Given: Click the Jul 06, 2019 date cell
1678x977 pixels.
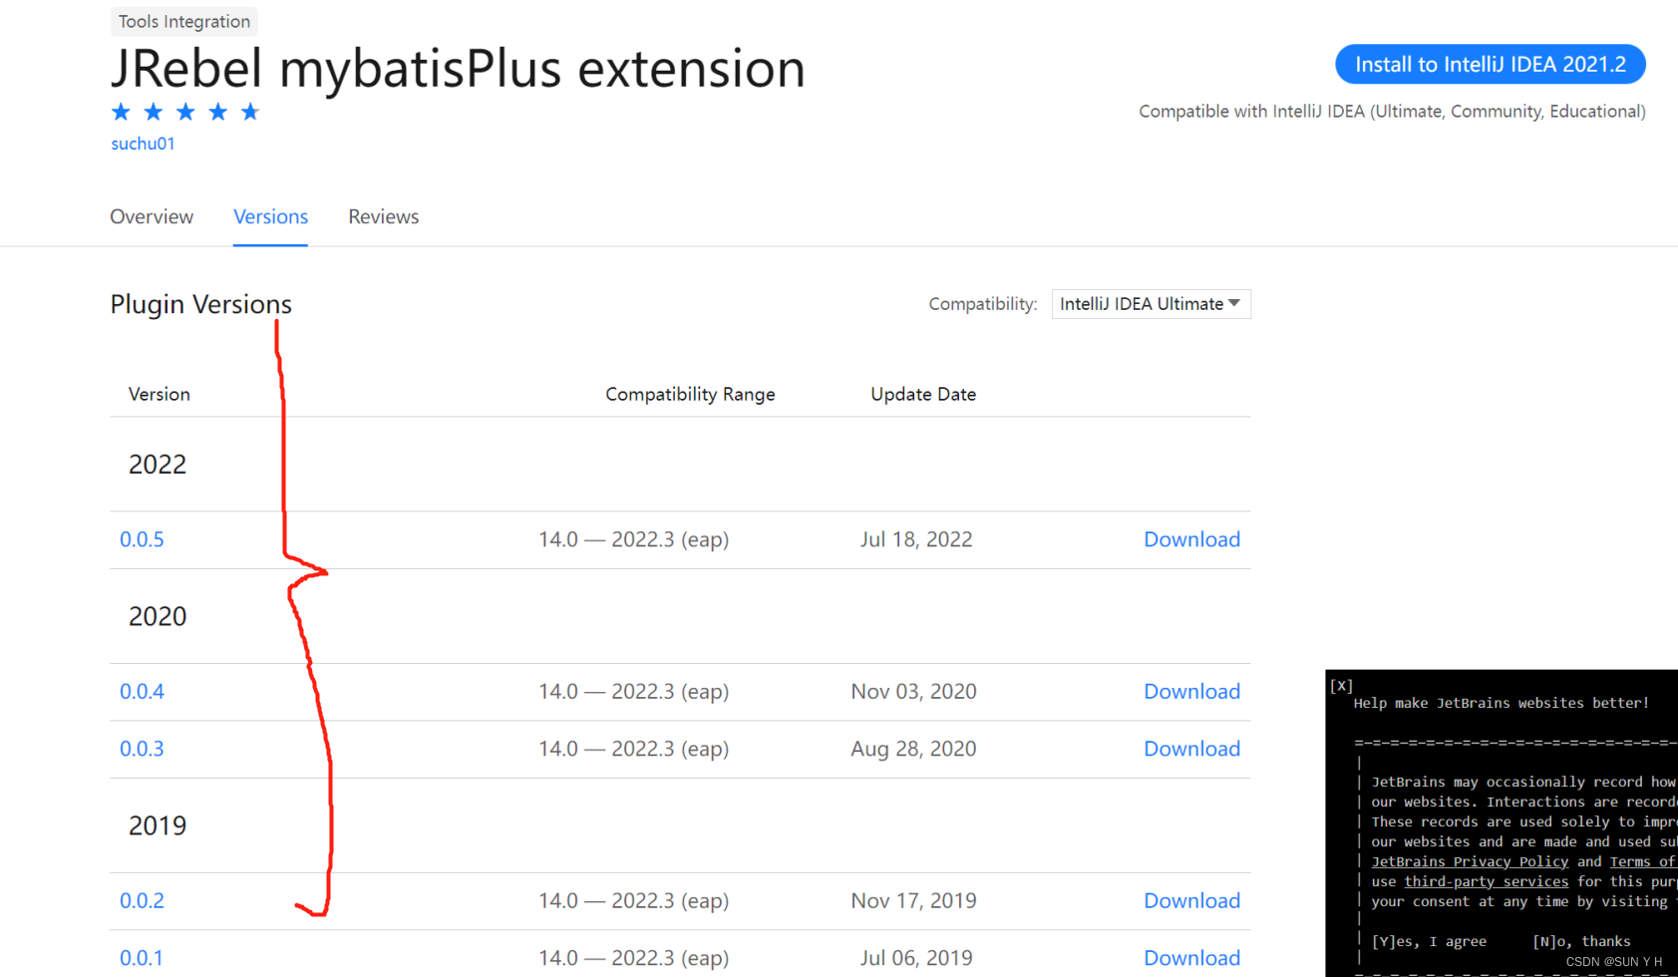Looking at the screenshot, I should [916, 958].
